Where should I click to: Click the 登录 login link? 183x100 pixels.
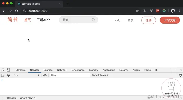pos(130,20)
